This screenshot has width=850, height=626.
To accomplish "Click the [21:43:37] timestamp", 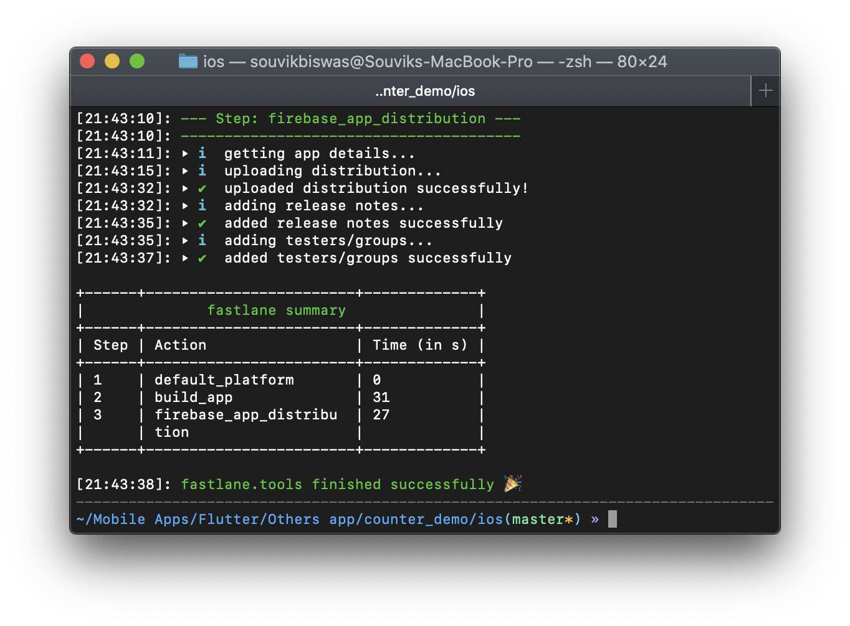I will pyautogui.click(x=123, y=258).
